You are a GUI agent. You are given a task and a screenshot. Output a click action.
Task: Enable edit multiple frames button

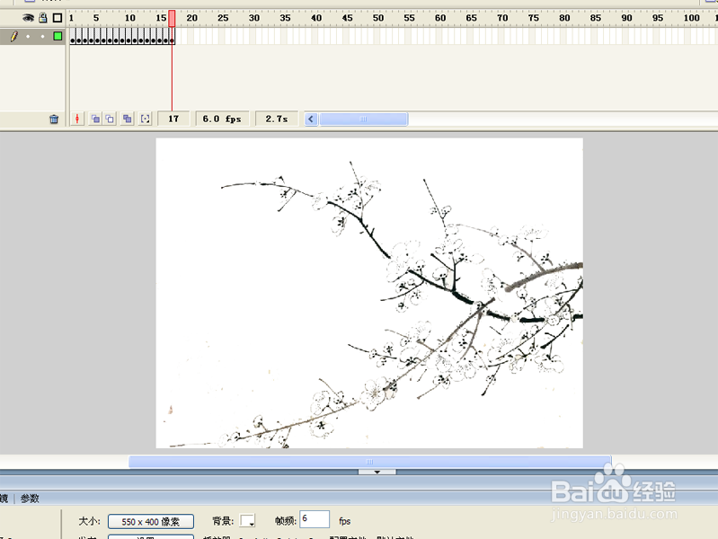128,119
